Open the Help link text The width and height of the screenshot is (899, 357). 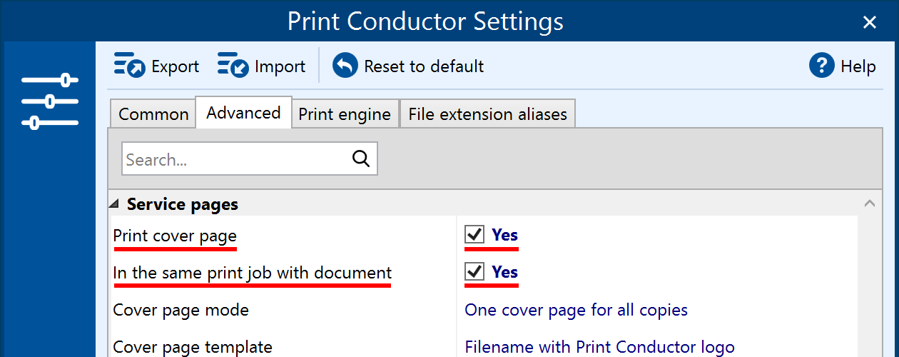click(x=858, y=66)
